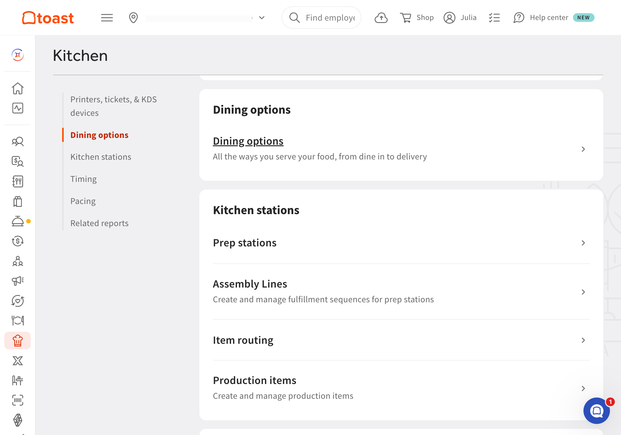Select Dining options in the side navigation
This screenshot has width=621, height=435.
coord(99,135)
